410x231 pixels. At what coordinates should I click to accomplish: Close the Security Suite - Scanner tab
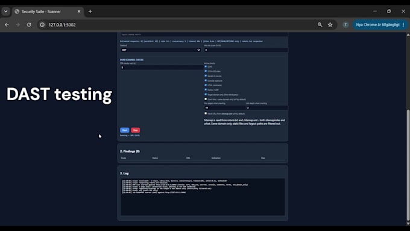(x=79, y=11)
